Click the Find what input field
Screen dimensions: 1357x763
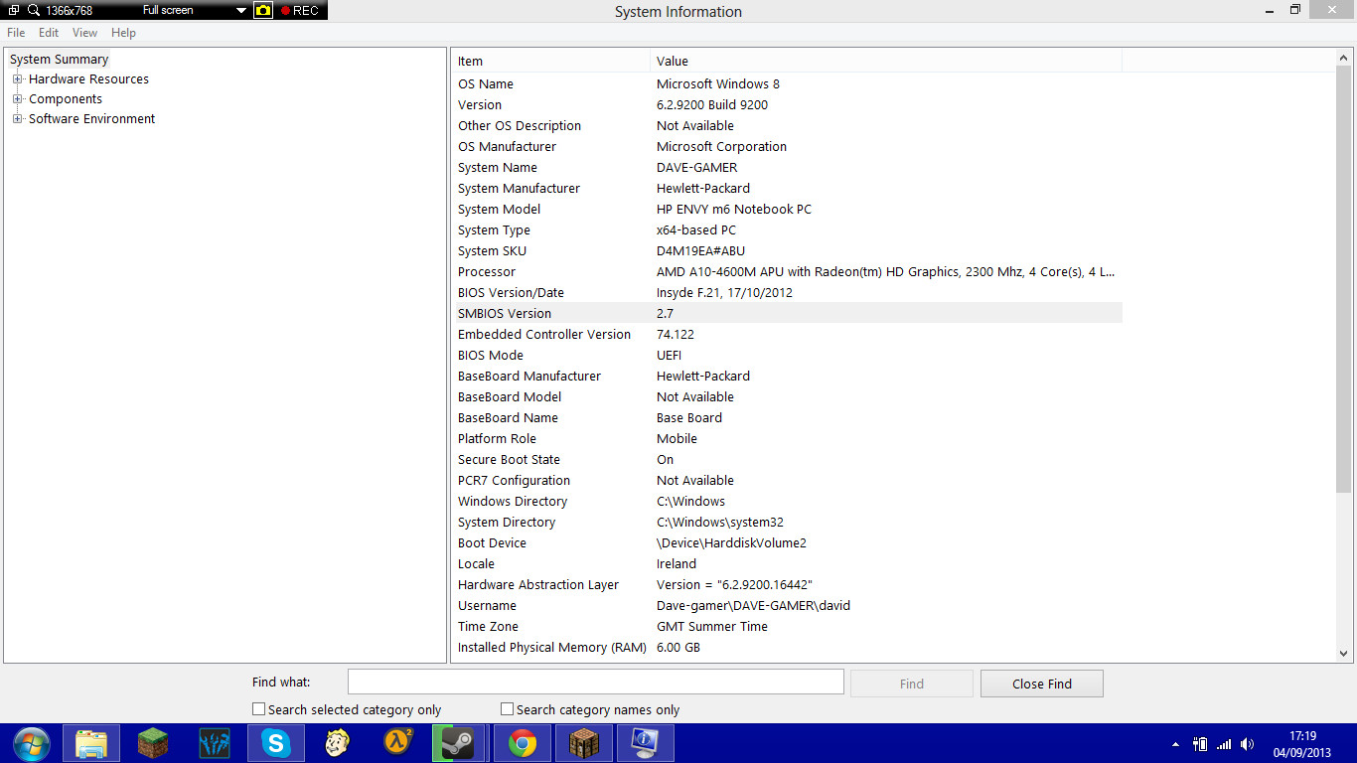coord(595,682)
